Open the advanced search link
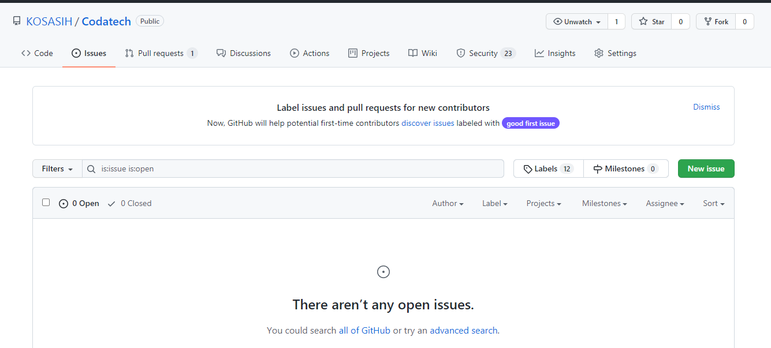Viewport: 771px width, 348px height. click(x=464, y=331)
